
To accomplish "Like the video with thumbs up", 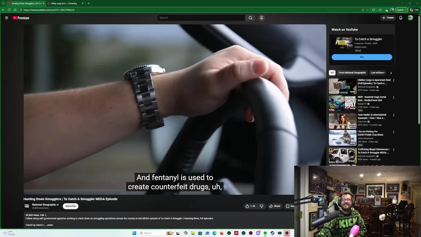I will (x=250, y=206).
